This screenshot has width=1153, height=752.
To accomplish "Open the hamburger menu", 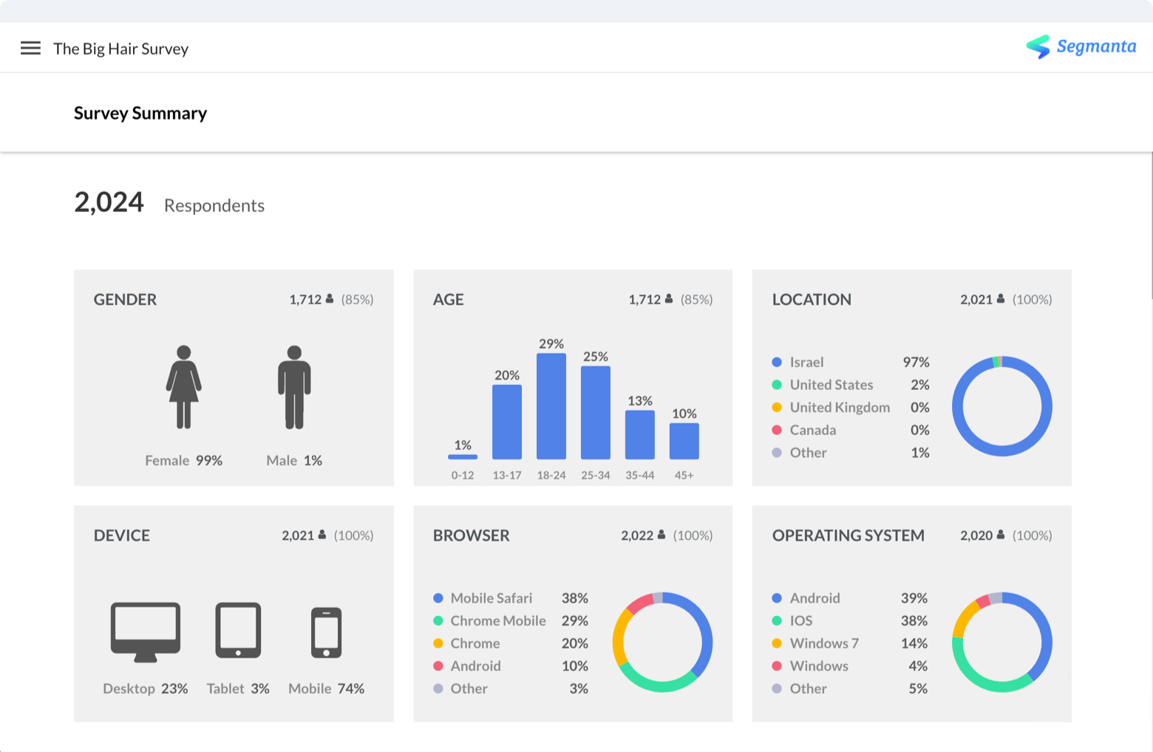I will [30, 48].
